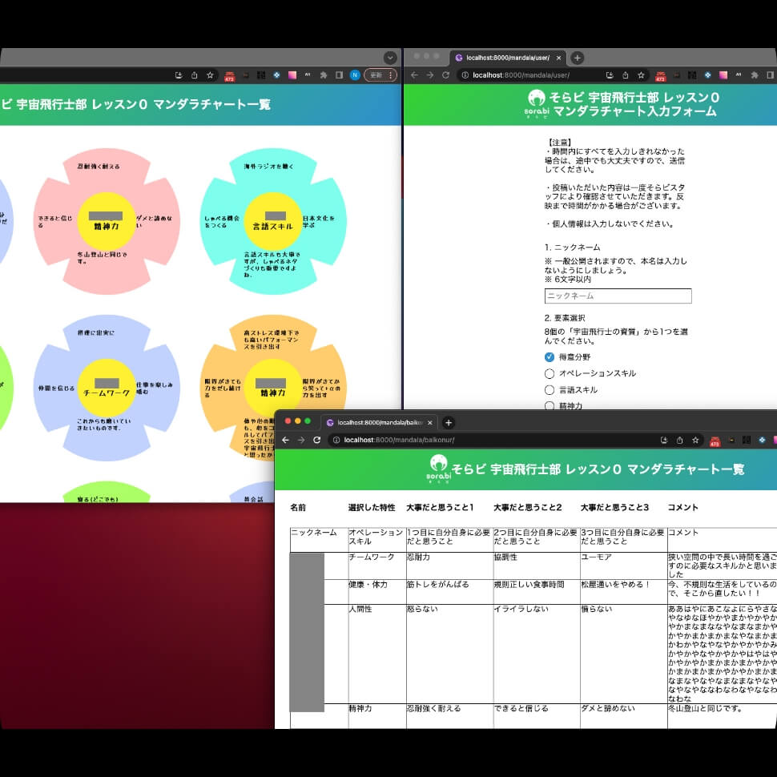Viewport: 777px width, 777px height.
Task: Click the 更新 update button
Action: pos(376,75)
